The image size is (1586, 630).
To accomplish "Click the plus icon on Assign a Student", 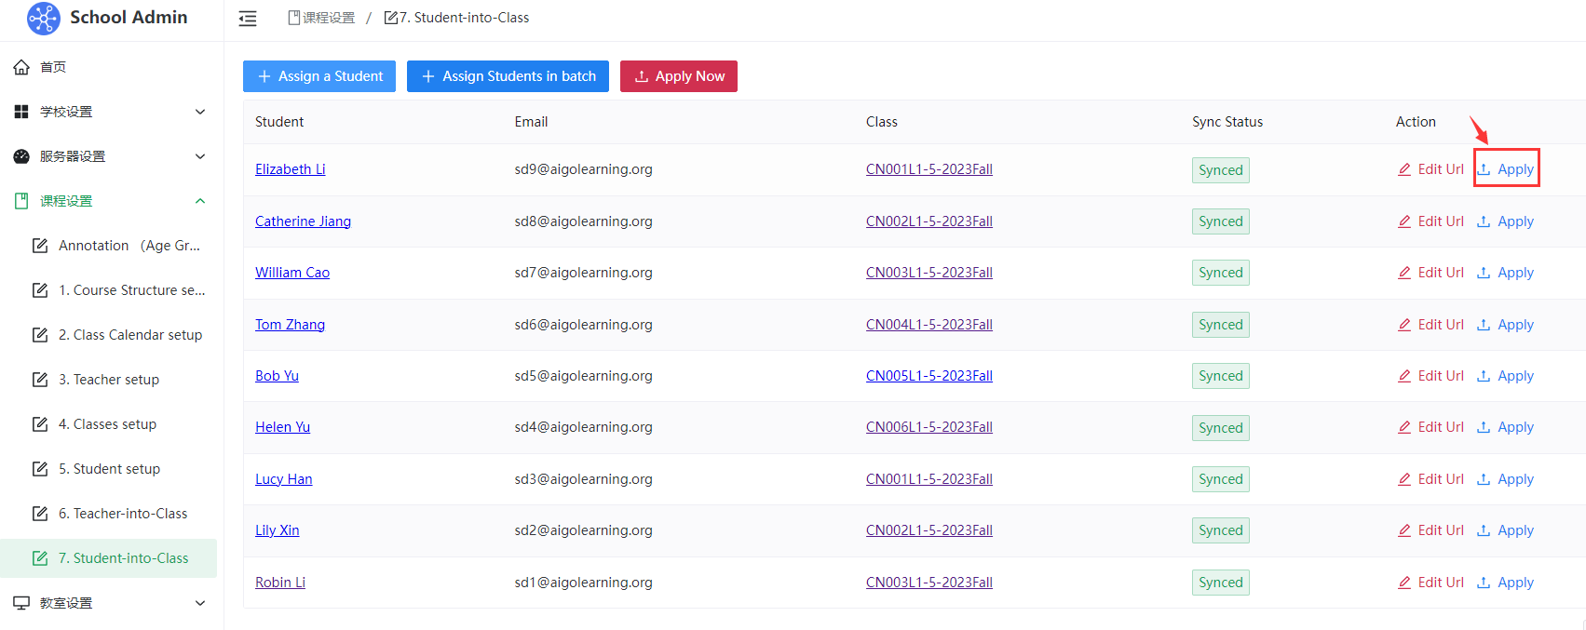I will point(264,76).
